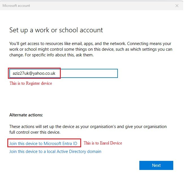Click Join this device to Microsoft Entra ID
This screenshot has height=179, width=184.
[43, 144]
